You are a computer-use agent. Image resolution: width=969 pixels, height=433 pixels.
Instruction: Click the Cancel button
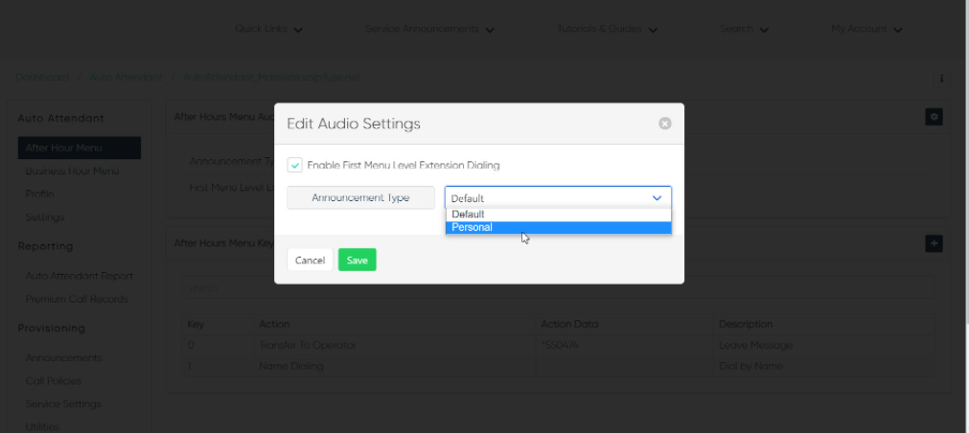point(310,260)
